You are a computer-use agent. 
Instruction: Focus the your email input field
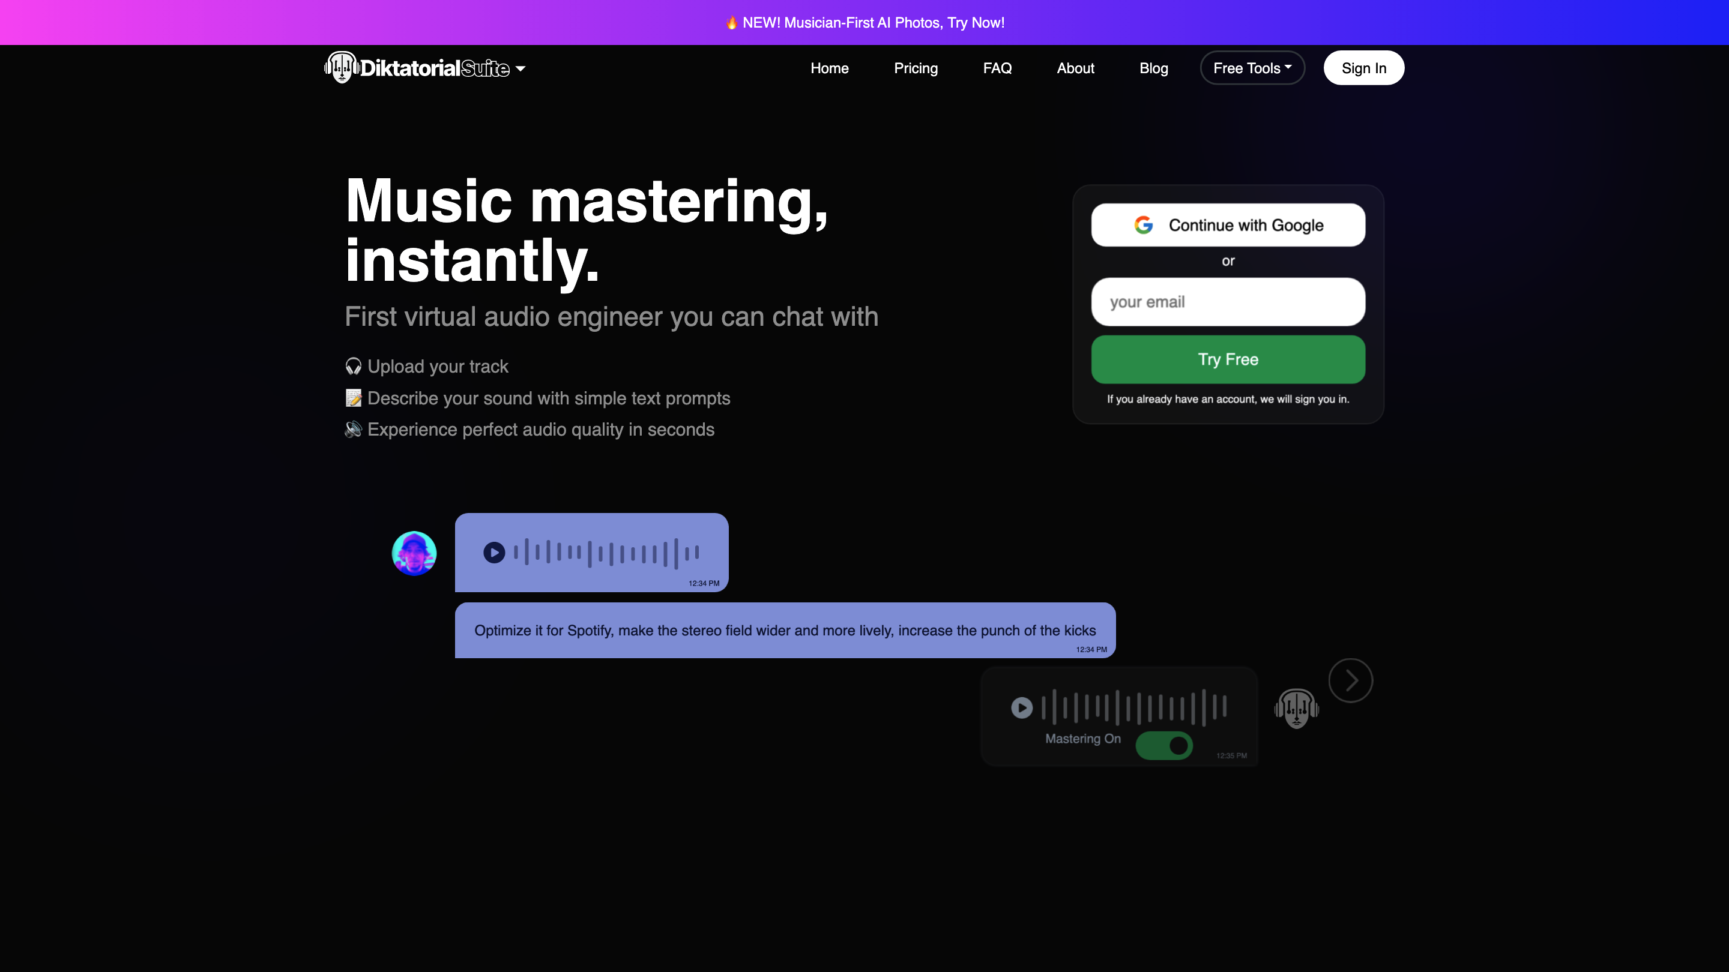click(1228, 302)
